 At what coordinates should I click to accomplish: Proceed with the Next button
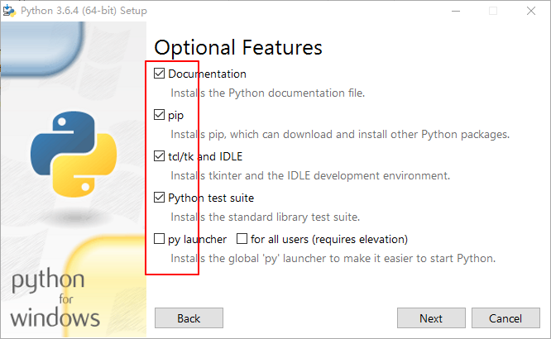click(x=431, y=318)
